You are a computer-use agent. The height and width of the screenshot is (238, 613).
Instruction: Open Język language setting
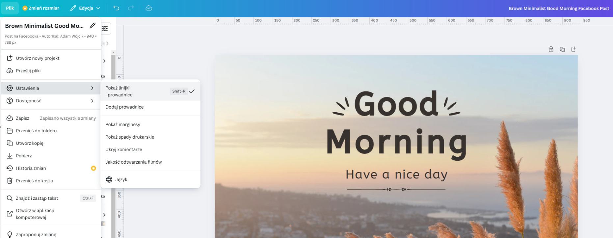coord(150,179)
